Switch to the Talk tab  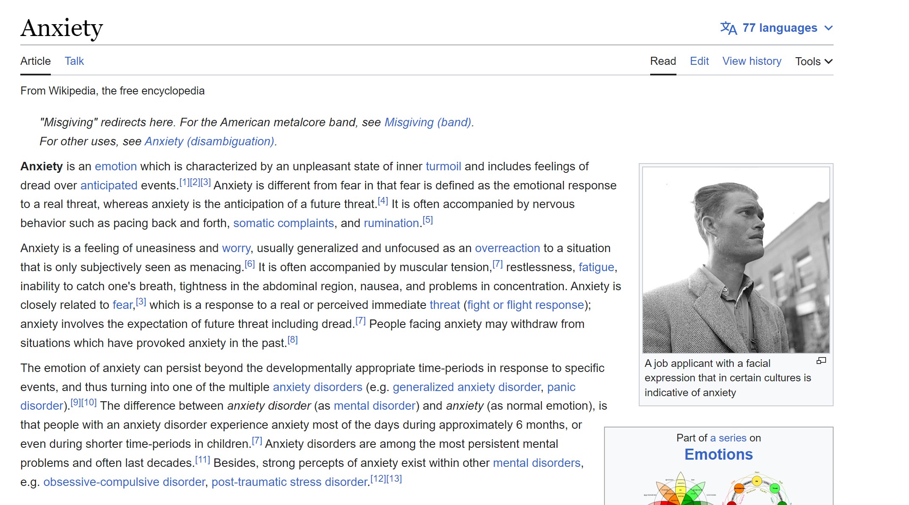coord(74,61)
